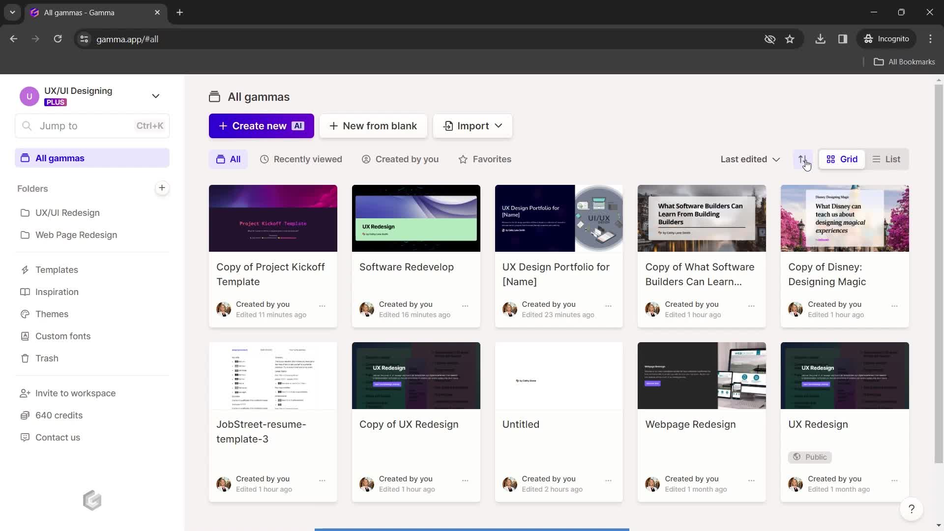Open the Software Redevelop gamma thumbnail
The image size is (944, 531).
(415, 217)
